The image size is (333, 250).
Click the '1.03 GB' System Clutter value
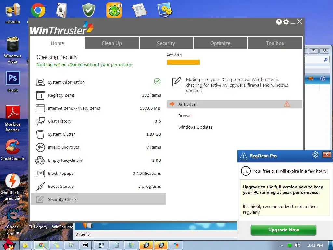(153, 134)
